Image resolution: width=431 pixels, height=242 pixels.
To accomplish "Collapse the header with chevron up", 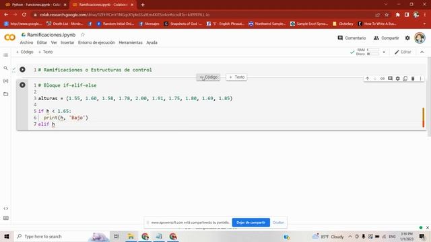I will (422, 52).
